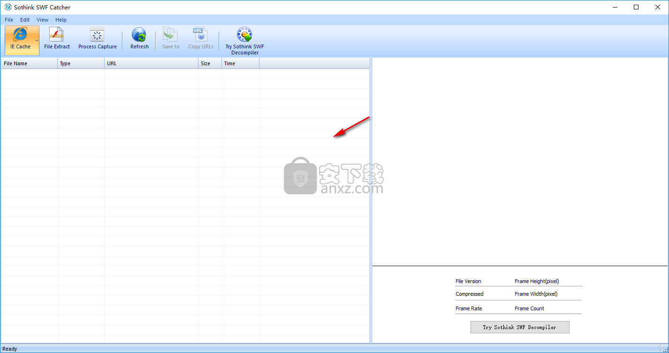Click the File Extract tool
The image size is (669, 353).
57,39
